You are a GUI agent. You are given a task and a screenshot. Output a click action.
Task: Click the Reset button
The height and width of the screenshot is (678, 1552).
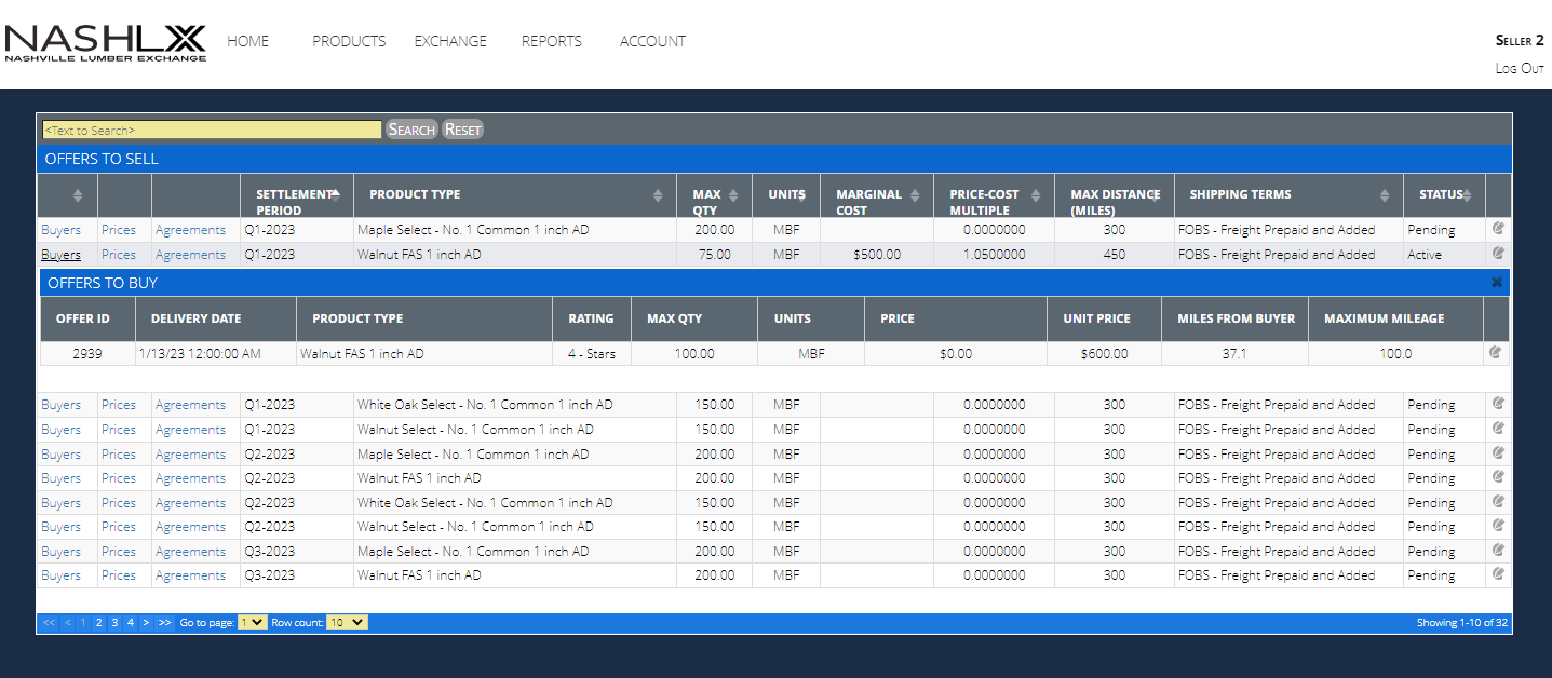(x=462, y=130)
